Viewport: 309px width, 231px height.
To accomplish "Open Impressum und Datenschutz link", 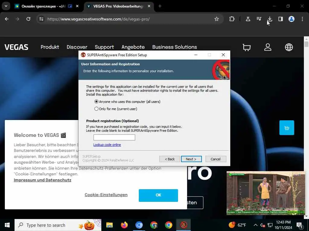I will point(42,180).
